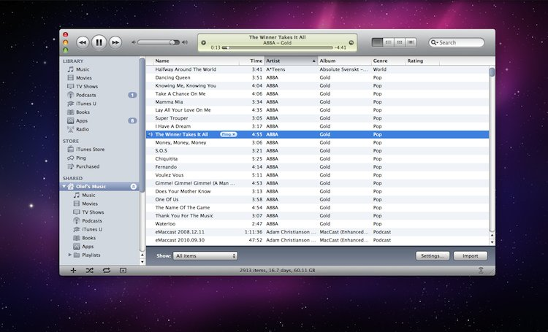Pause the current song
Screen dimensions: 548x332
(99, 42)
